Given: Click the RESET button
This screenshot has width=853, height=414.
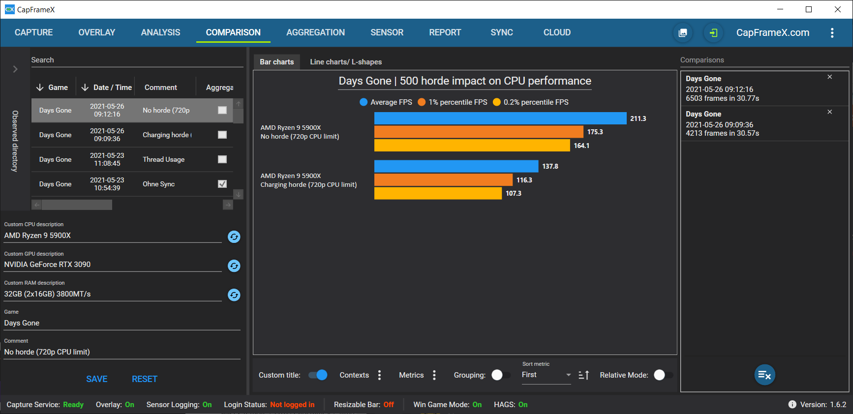Looking at the screenshot, I should tap(145, 379).
